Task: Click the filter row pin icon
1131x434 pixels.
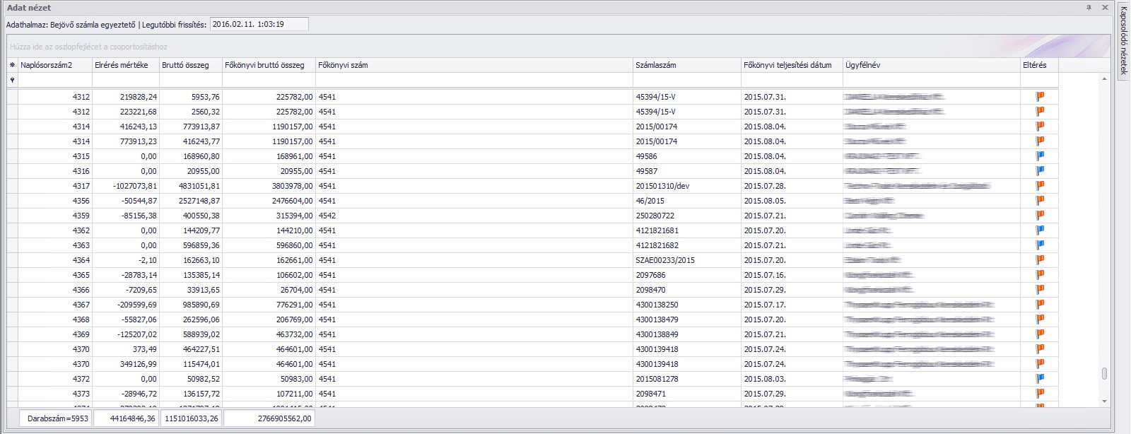Action: [x=12, y=81]
